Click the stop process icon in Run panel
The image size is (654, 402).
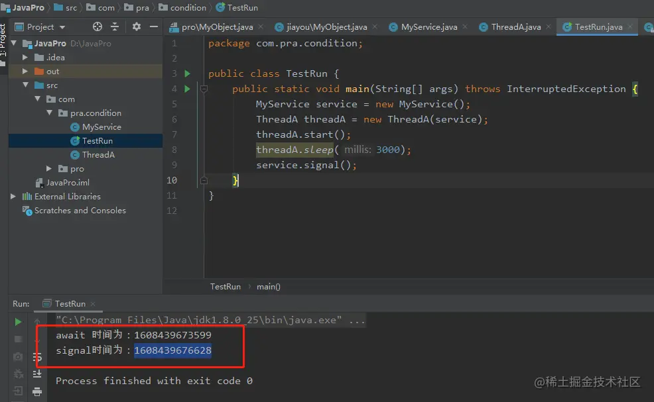coord(18,339)
